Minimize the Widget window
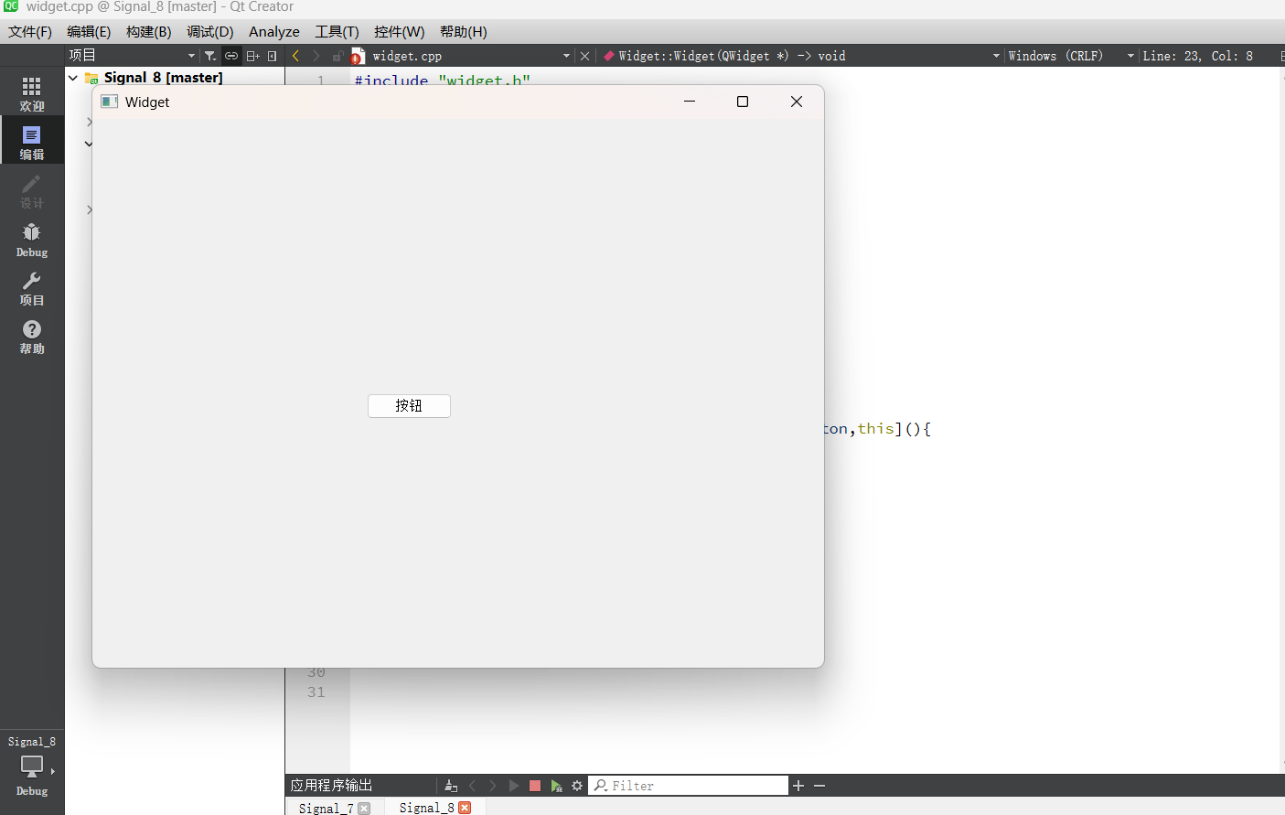Screen dimensions: 1285x815 tap(690, 102)
